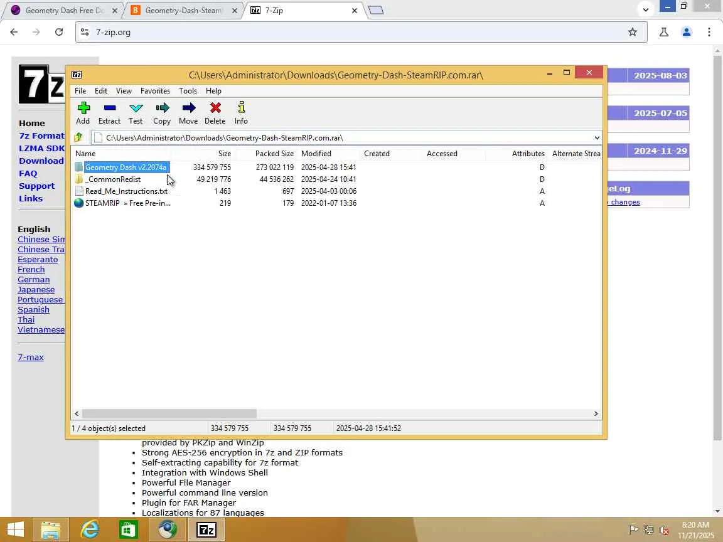Bookmark page with the star icon
The height and width of the screenshot is (542, 723).
pos(633,32)
